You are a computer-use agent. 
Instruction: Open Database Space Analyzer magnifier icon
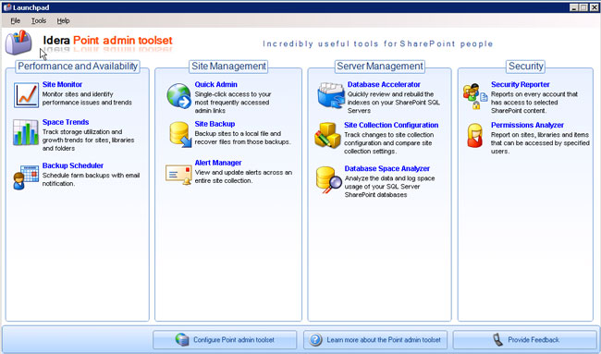[x=329, y=179]
